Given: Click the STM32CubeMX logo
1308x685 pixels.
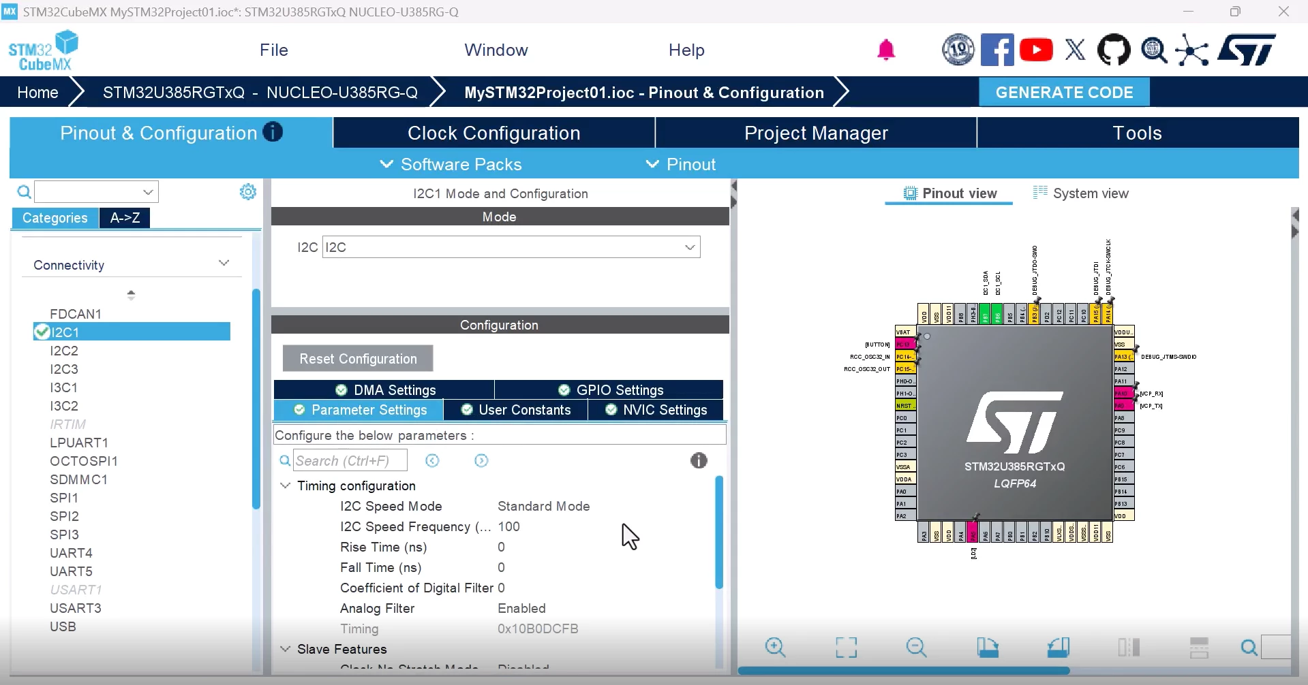Looking at the screenshot, I should (x=43, y=50).
